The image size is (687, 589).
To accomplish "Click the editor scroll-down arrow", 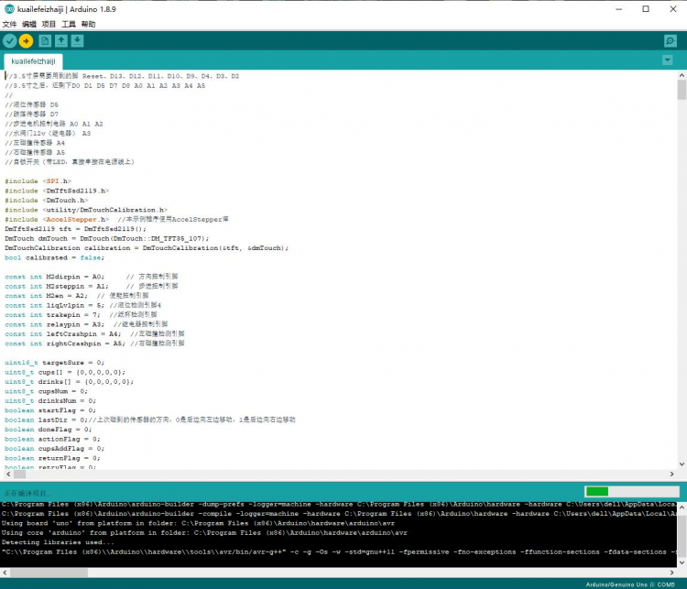I will point(682,464).
